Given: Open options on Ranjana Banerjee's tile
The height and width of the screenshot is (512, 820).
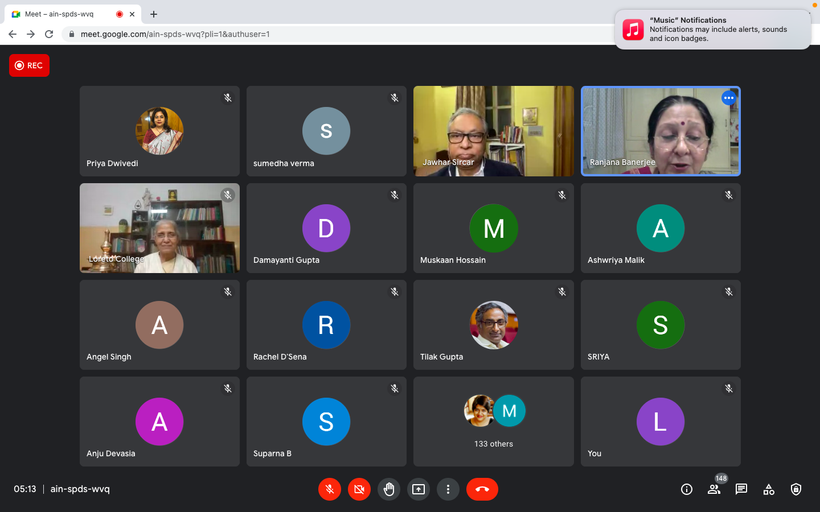Looking at the screenshot, I should coord(728,98).
